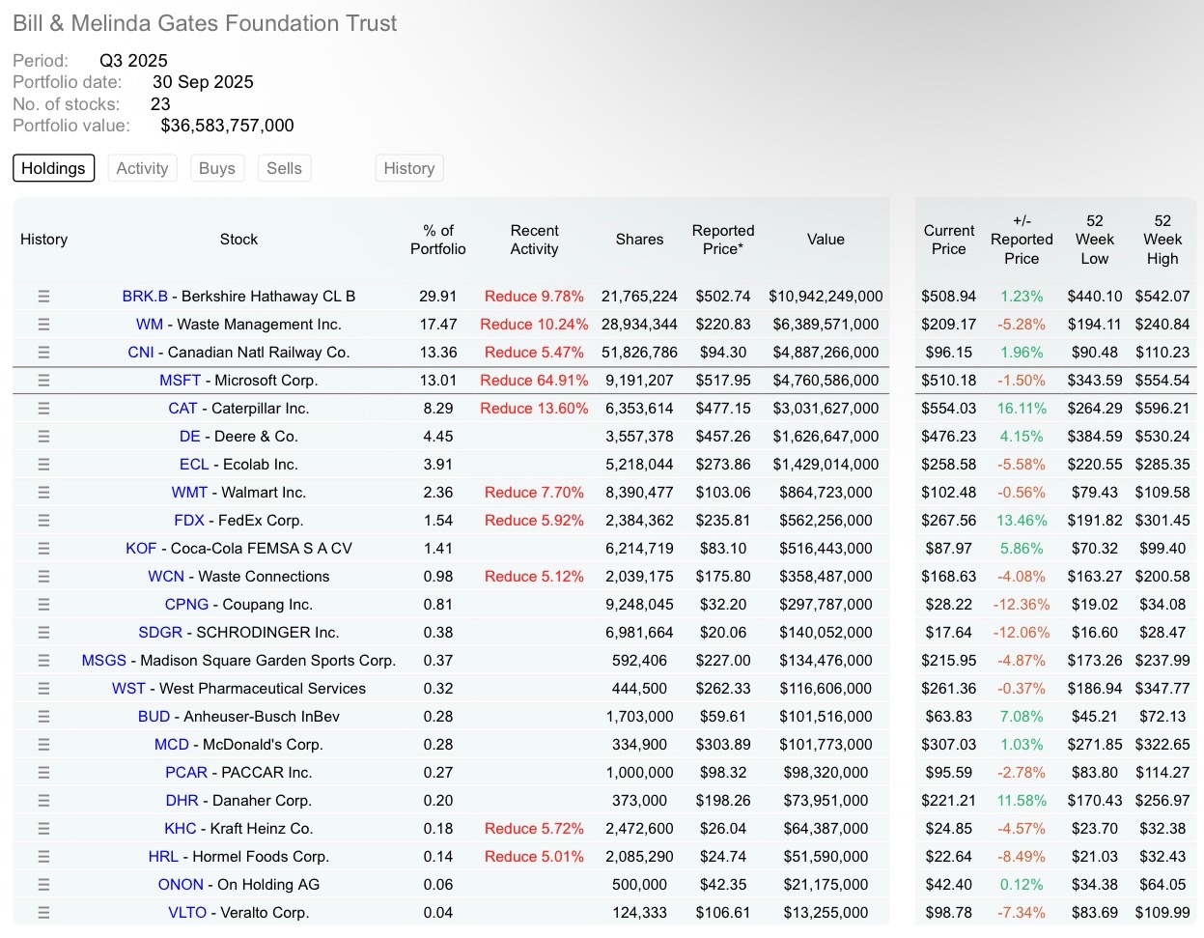This screenshot has width=1204, height=938.
Task: Click the Reduce 13.60% activity entry
Action: [x=534, y=409]
